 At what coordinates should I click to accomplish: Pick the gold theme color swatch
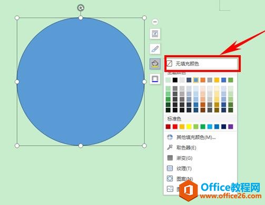[x=217, y=80]
